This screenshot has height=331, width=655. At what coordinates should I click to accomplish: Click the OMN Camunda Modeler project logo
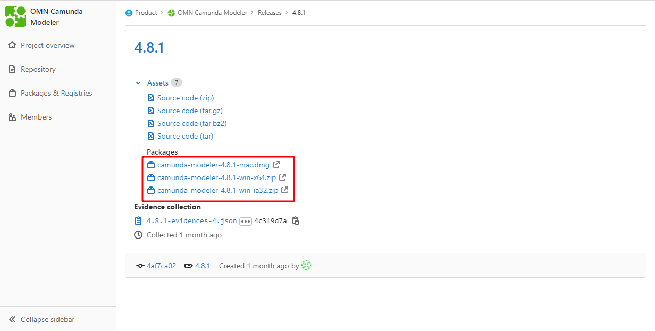click(15, 16)
